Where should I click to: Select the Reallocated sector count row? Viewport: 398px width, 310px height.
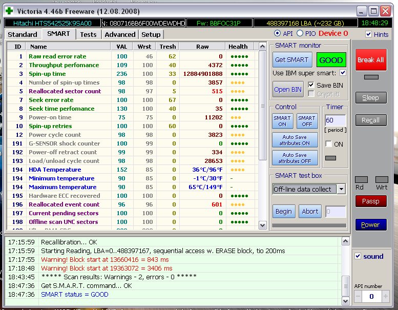pyautogui.click(x=132, y=91)
